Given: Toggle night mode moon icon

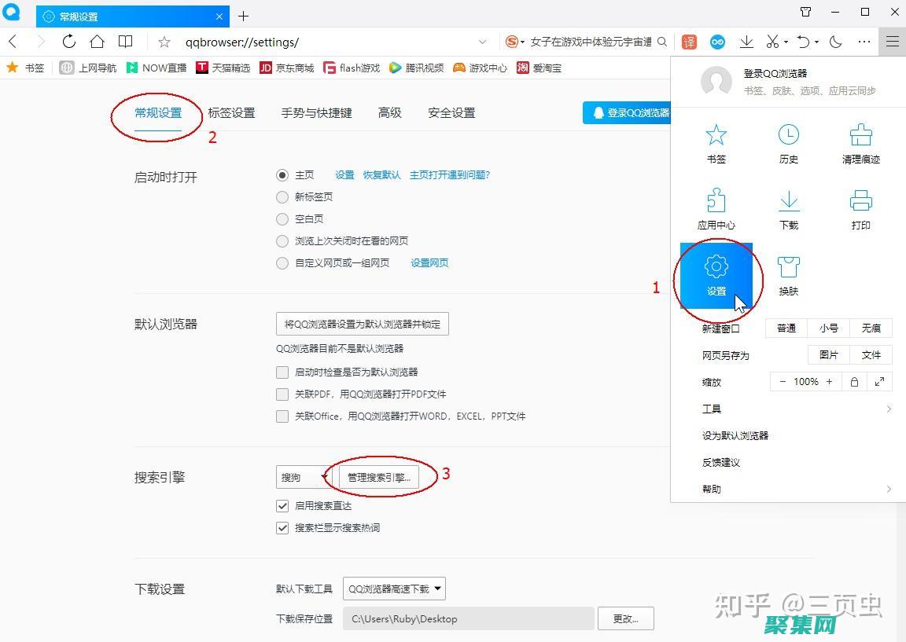Looking at the screenshot, I should (x=835, y=42).
